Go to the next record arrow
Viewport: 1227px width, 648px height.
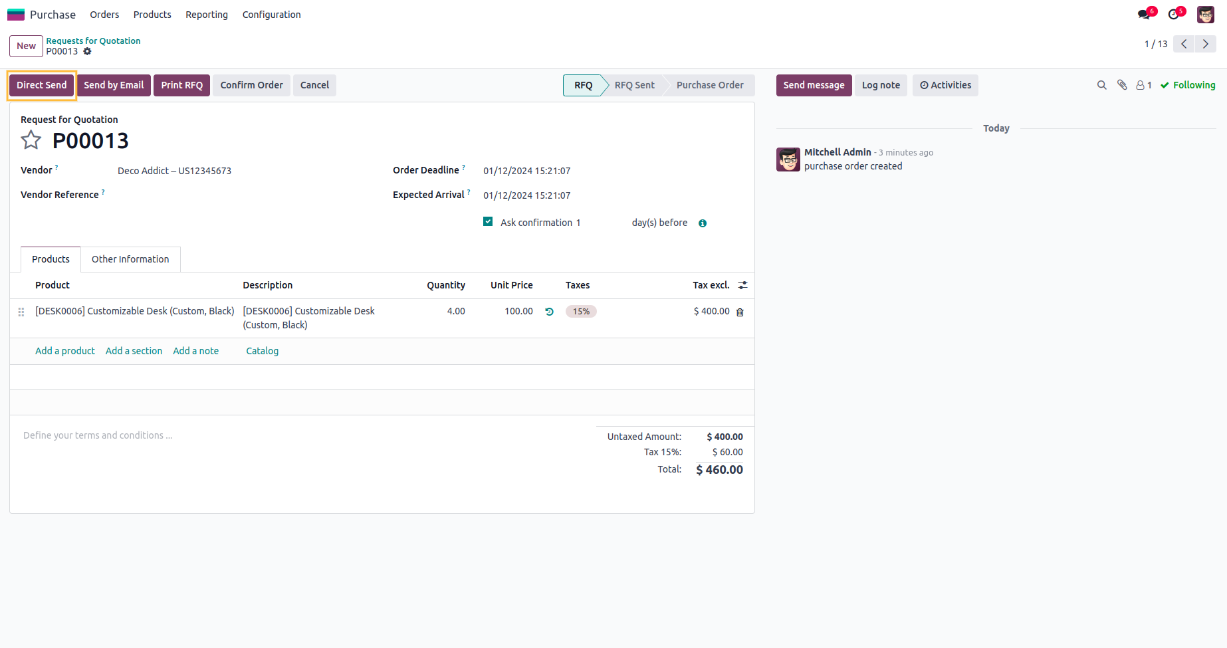pyautogui.click(x=1206, y=44)
